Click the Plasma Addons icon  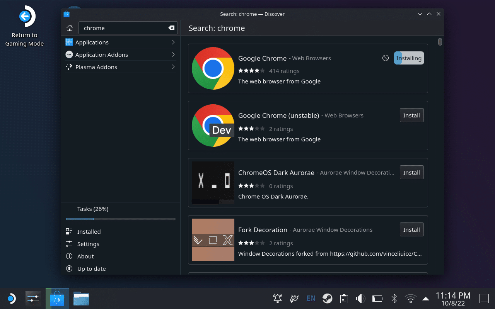click(x=69, y=67)
